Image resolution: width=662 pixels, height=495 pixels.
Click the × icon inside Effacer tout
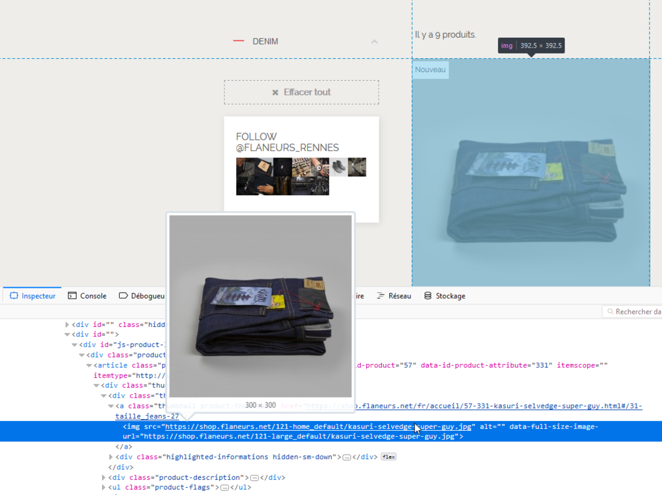275,92
